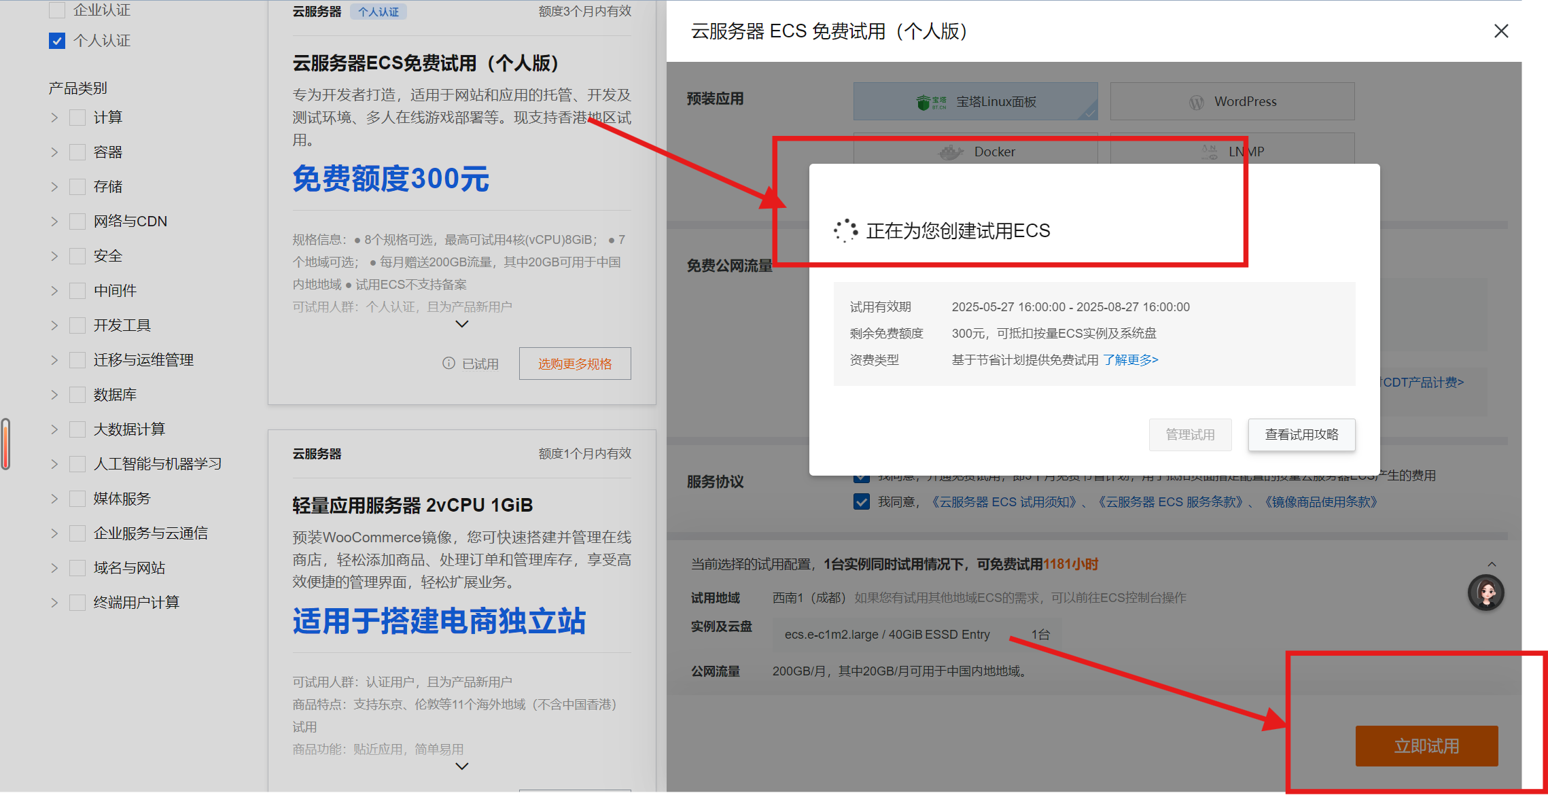Select the 宝塔Linux面板 preinstalled app

(x=975, y=102)
